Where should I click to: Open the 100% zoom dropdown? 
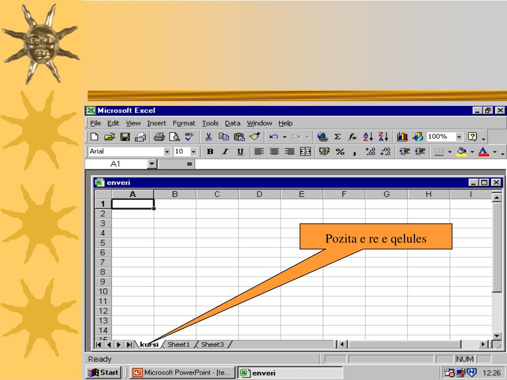tap(459, 137)
